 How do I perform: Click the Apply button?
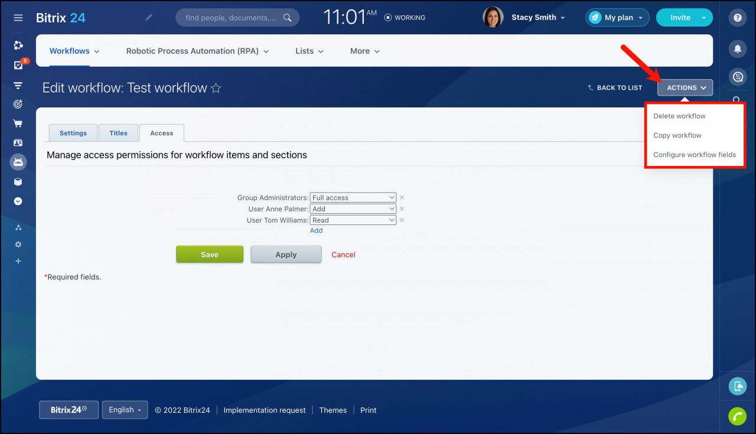[x=286, y=254]
